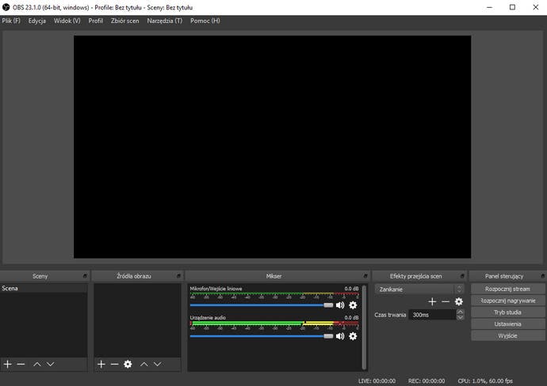Increase Czas trwania with up arrow
The width and height of the screenshot is (547, 386).
460,312
